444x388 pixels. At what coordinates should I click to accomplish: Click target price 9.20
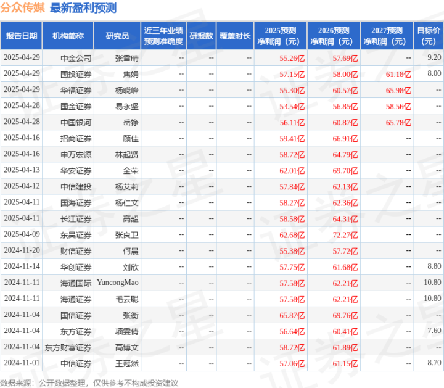click(x=434, y=57)
